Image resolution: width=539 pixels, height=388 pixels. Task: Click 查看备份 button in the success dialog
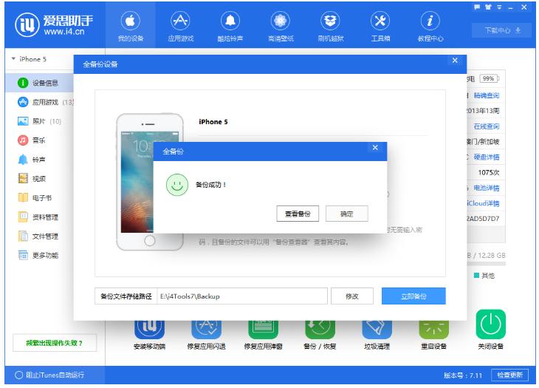(298, 214)
